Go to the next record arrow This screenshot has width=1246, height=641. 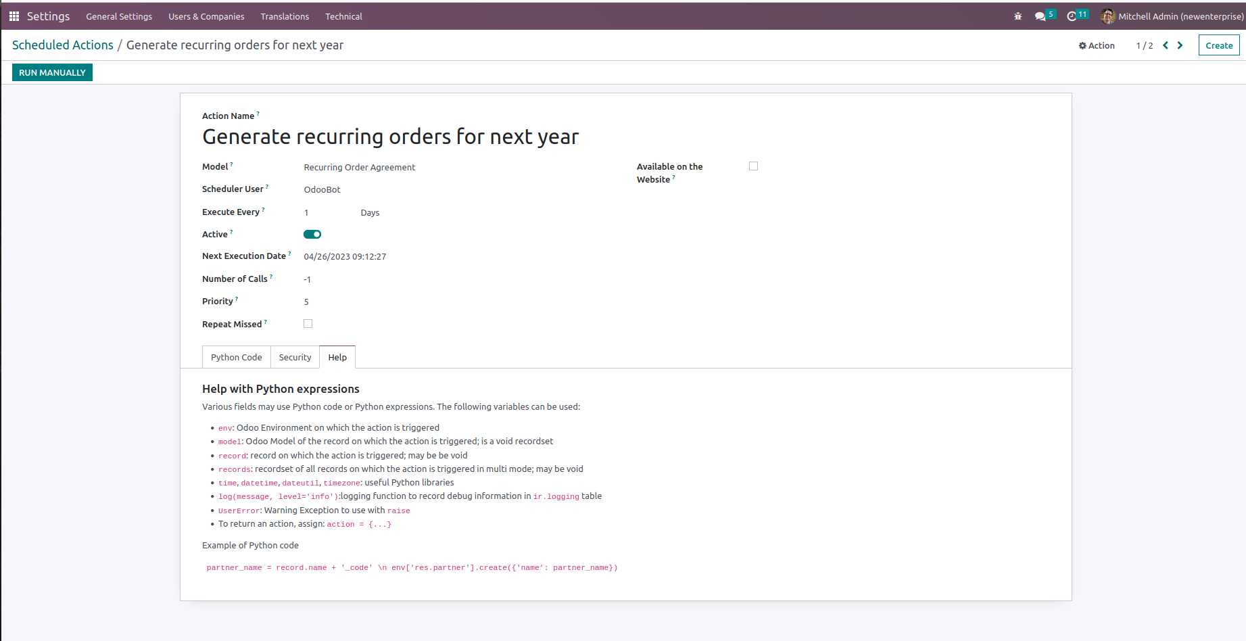pos(1180,45)
